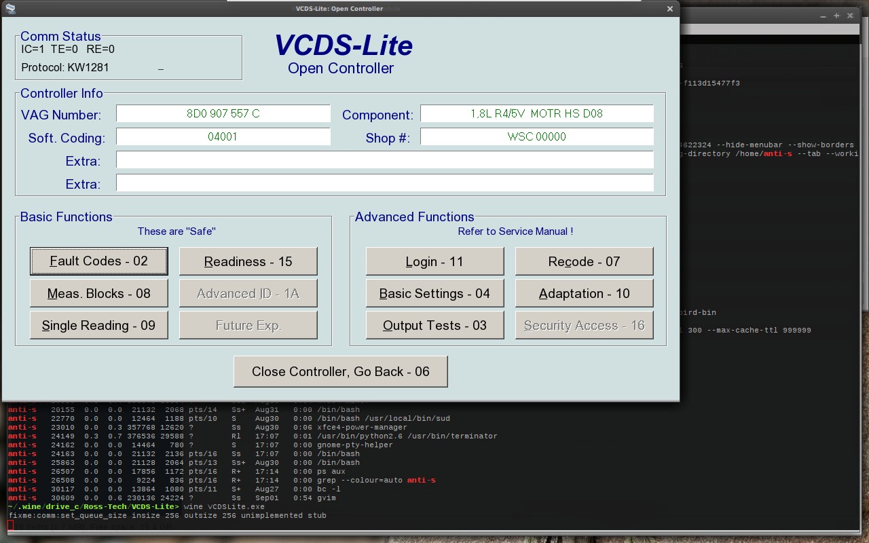Click the 'fixme:comm:set_queue_size' output line
The height and width of the screenshot is (543, 869).
click(x=167, y=515)
